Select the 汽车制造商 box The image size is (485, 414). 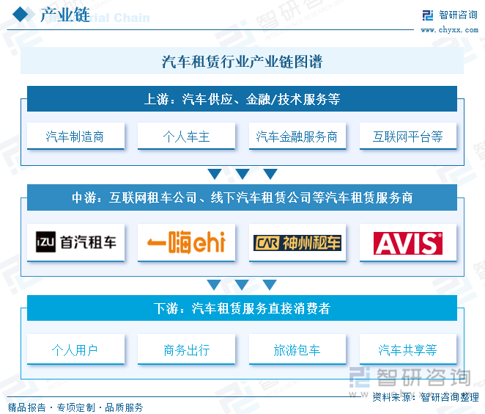coord(75,137)
